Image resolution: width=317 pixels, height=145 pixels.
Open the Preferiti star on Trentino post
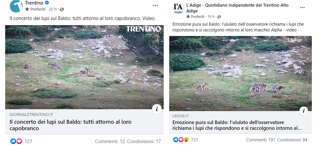(27, 9)
